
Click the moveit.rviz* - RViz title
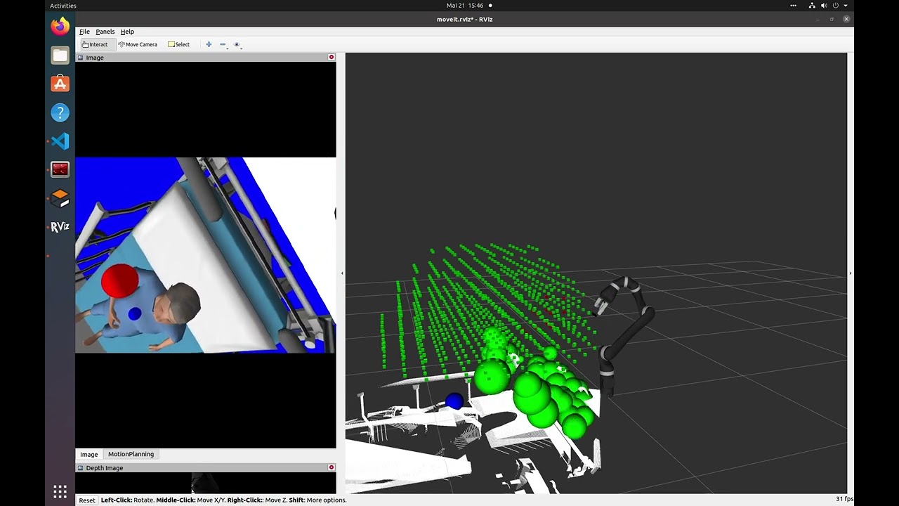click(464, 19)
